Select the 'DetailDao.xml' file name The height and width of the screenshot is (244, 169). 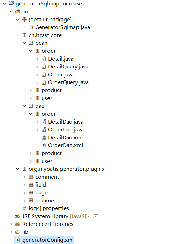click(x=65, y=138)
